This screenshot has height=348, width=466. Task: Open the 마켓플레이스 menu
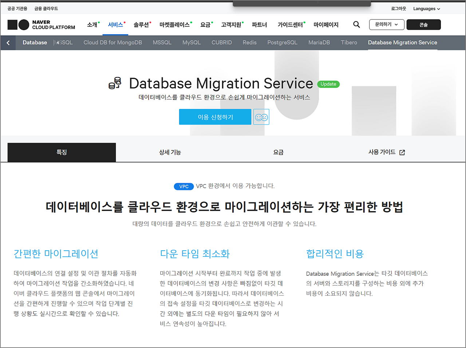175,25
